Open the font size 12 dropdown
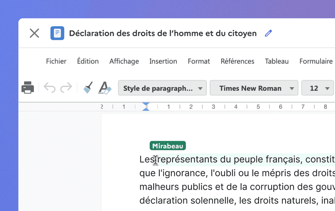The width and height of the screenshot is (335, 211). pyautogui.click(x=318, y=88)
